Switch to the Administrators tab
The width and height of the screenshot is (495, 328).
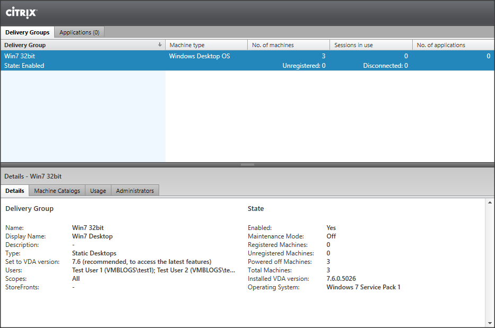135,191
